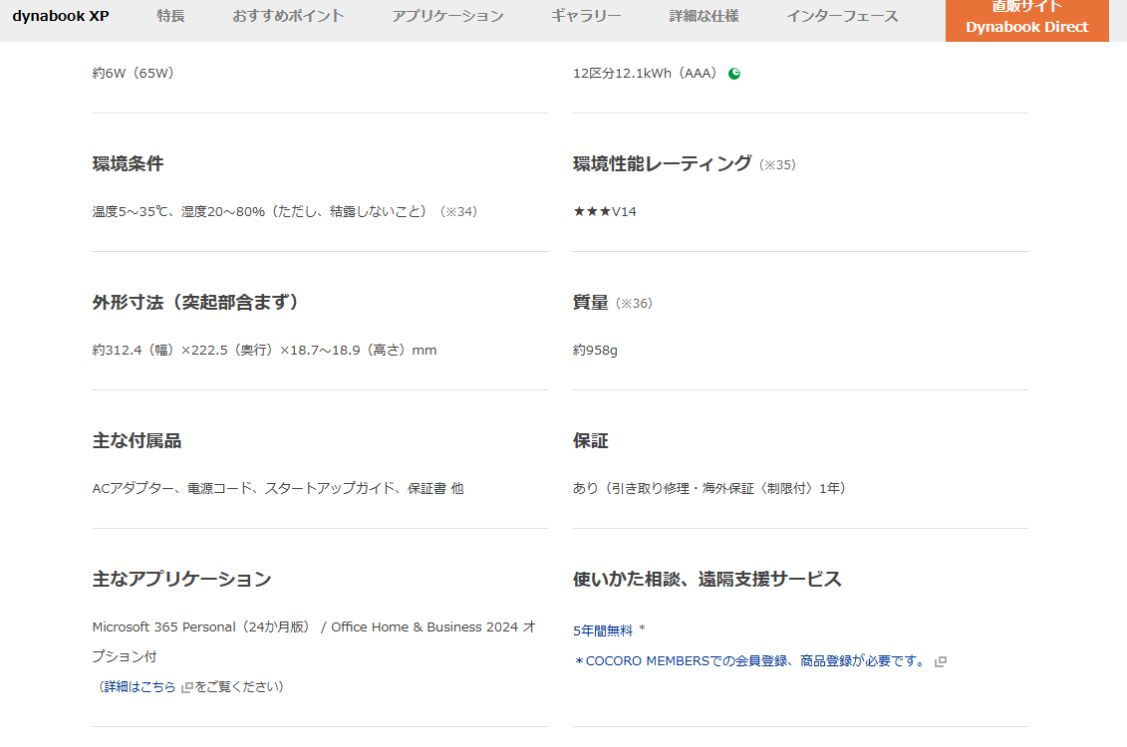Click the 外形寸法 dimensions value text
This screenshot has height=747, width=1127.
[x=264, y=351]
